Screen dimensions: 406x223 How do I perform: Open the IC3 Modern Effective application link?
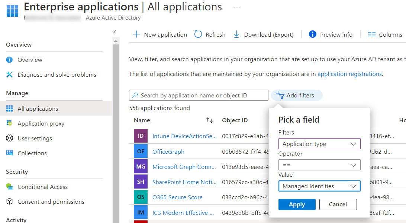[x=183, y=213]
